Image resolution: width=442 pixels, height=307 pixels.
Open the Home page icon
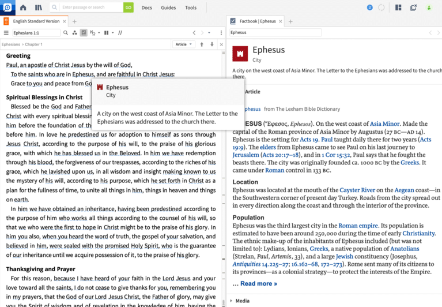coord(23,8)
